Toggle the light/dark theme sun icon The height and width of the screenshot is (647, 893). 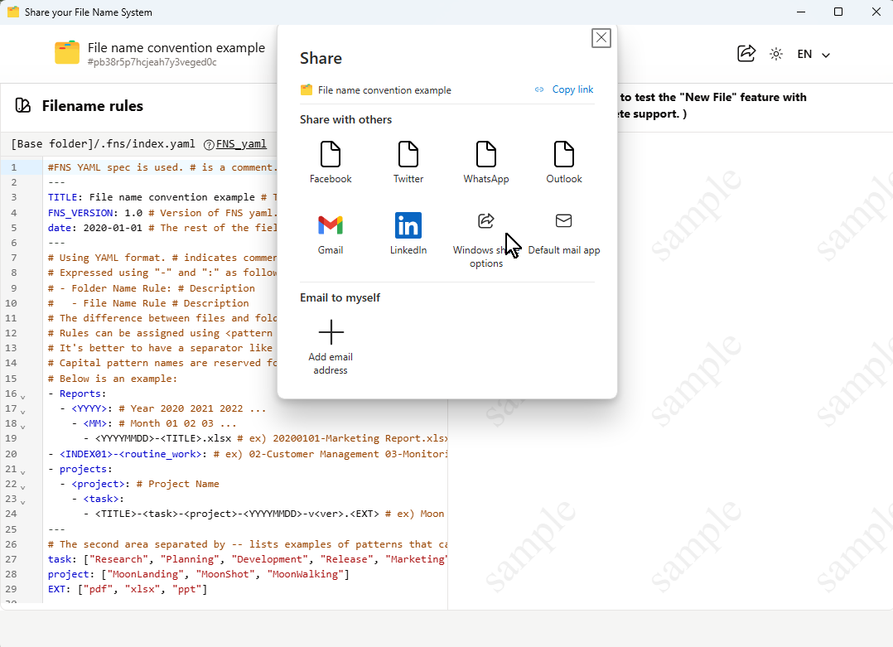pyautogui.click(x=776, y=54)
